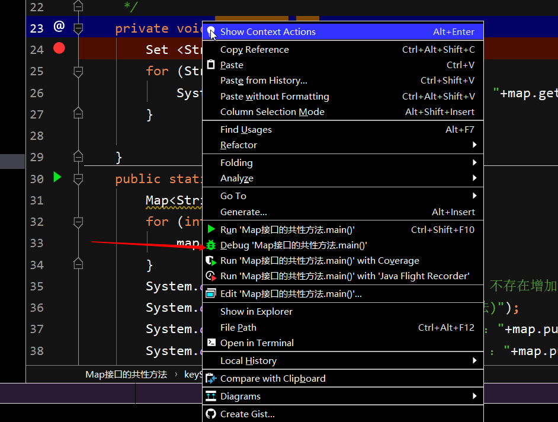Select Show in Explorer
The width and height of the screenshot is (558, 422).
click(x=343, y=312)
